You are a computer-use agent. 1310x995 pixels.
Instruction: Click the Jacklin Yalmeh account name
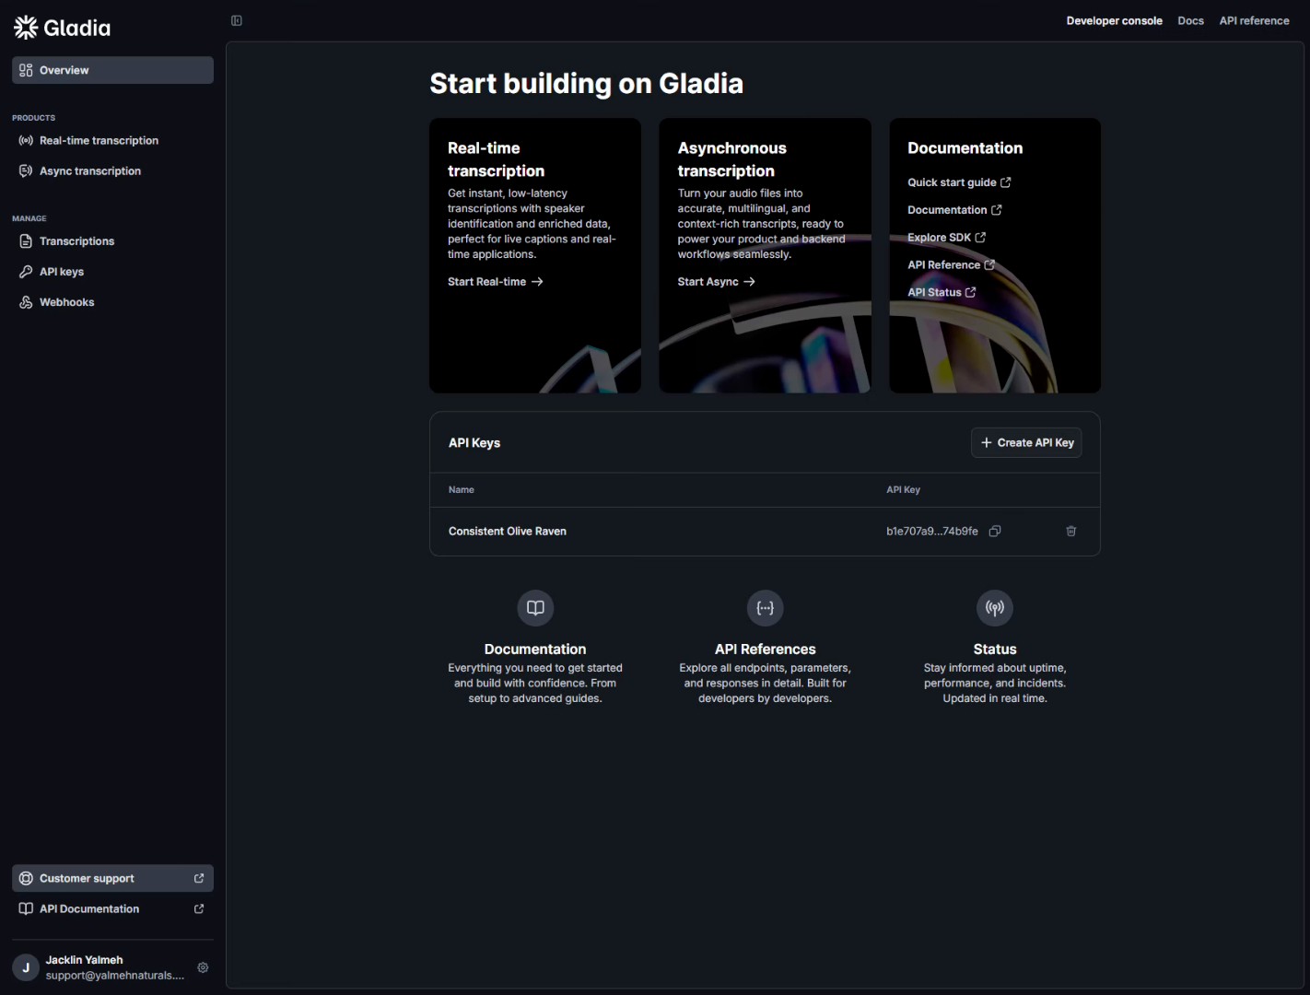point(85,960)
